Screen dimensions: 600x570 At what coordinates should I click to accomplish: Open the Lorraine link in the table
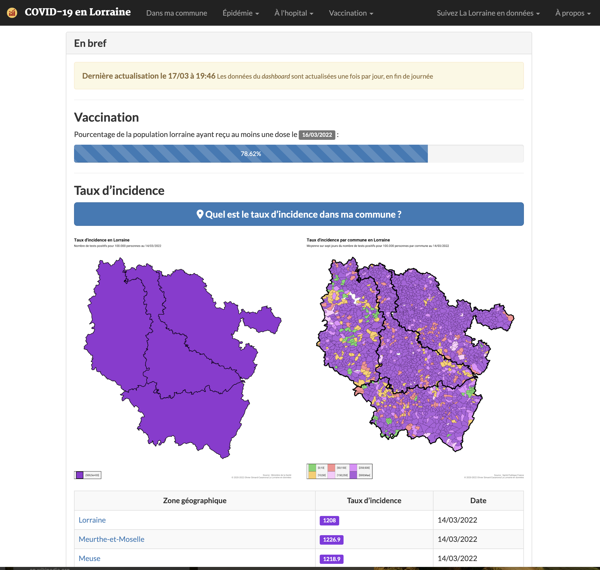pos(92,520)
